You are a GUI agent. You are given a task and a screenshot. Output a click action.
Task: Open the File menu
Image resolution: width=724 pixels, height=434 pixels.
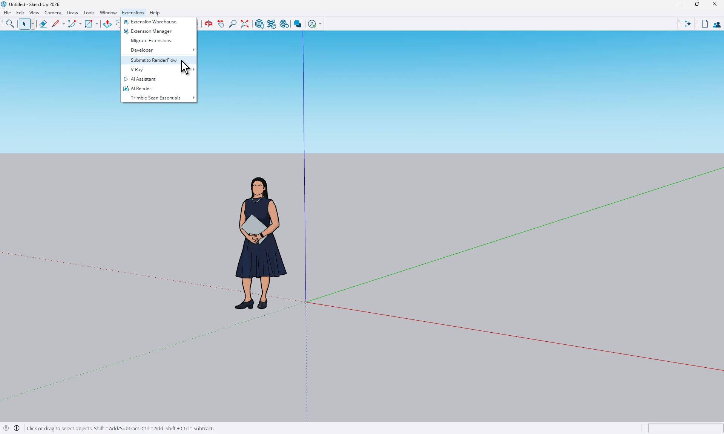click(x=7, y=13)
